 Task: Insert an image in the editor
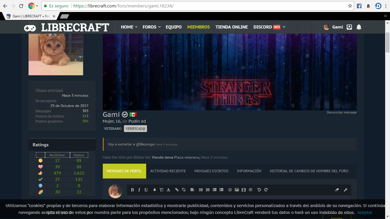[x=237, y=190]
